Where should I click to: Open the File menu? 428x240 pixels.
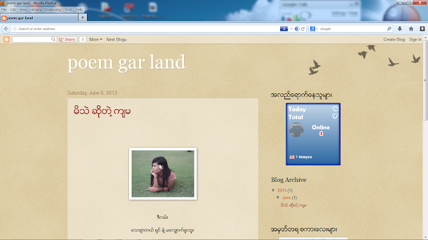pos(4,9)
